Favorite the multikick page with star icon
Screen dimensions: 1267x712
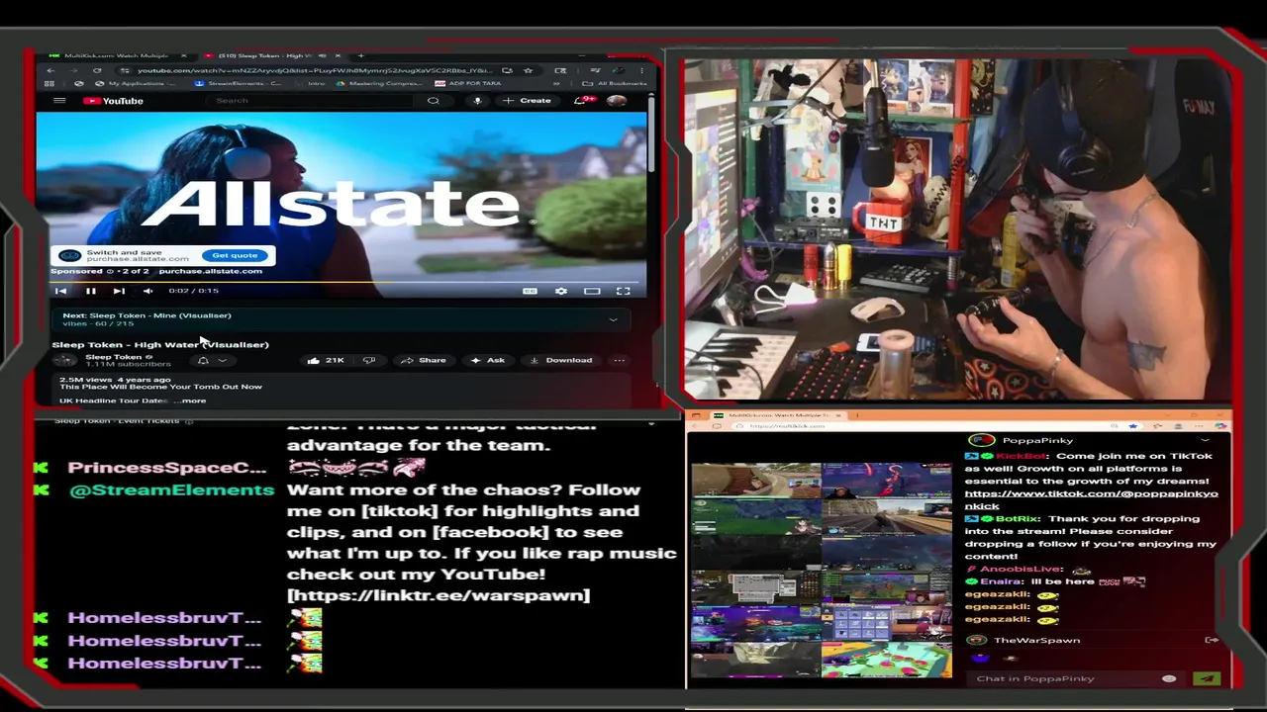1132,425
